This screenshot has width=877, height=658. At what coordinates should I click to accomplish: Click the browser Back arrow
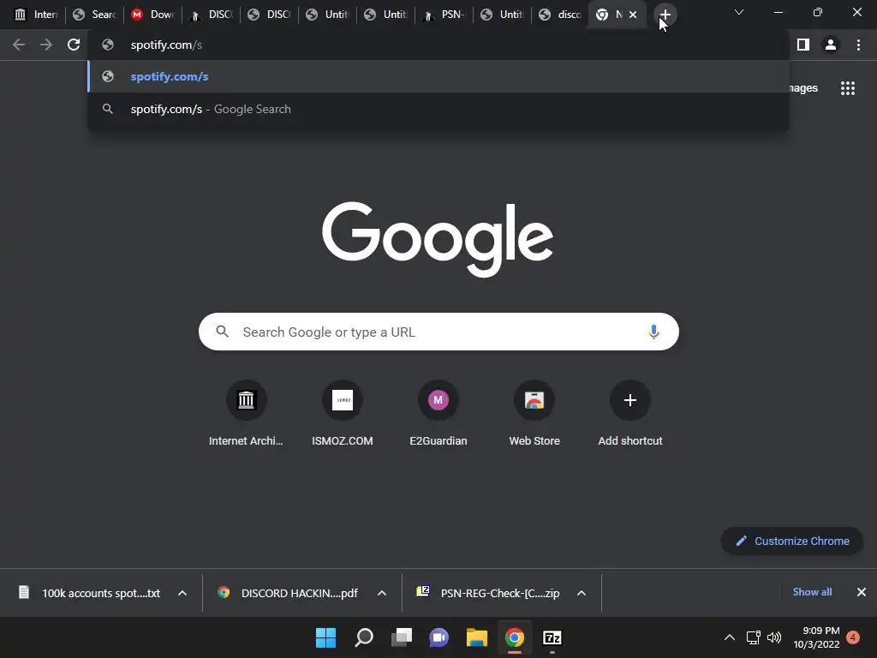pos(19,45)
